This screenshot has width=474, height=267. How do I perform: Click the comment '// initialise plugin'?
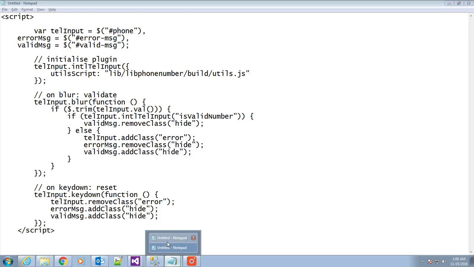[x=75, y=59]
